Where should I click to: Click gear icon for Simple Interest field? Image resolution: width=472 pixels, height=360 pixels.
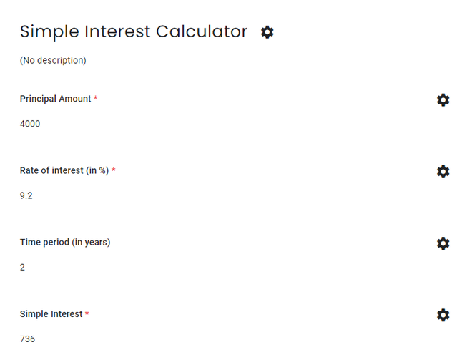point(443,315)
